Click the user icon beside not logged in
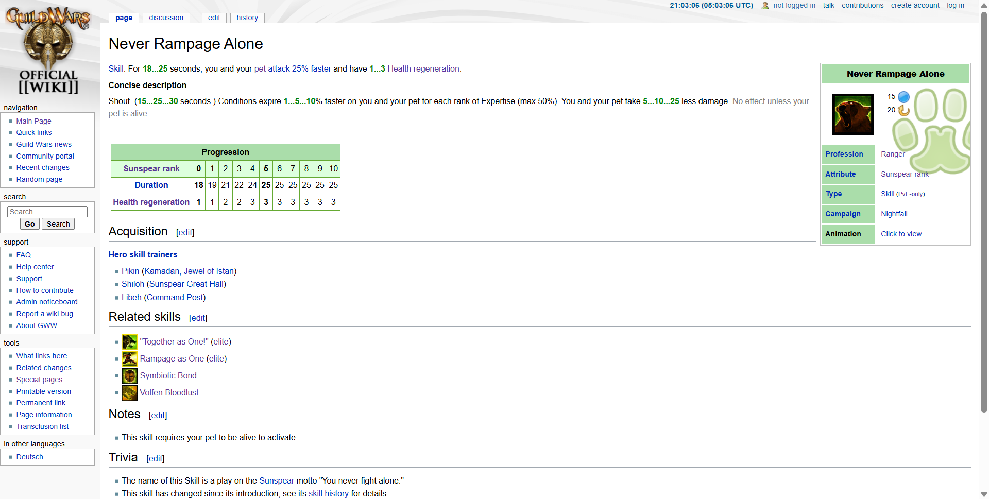989x499 pixels. click(765, 6)
